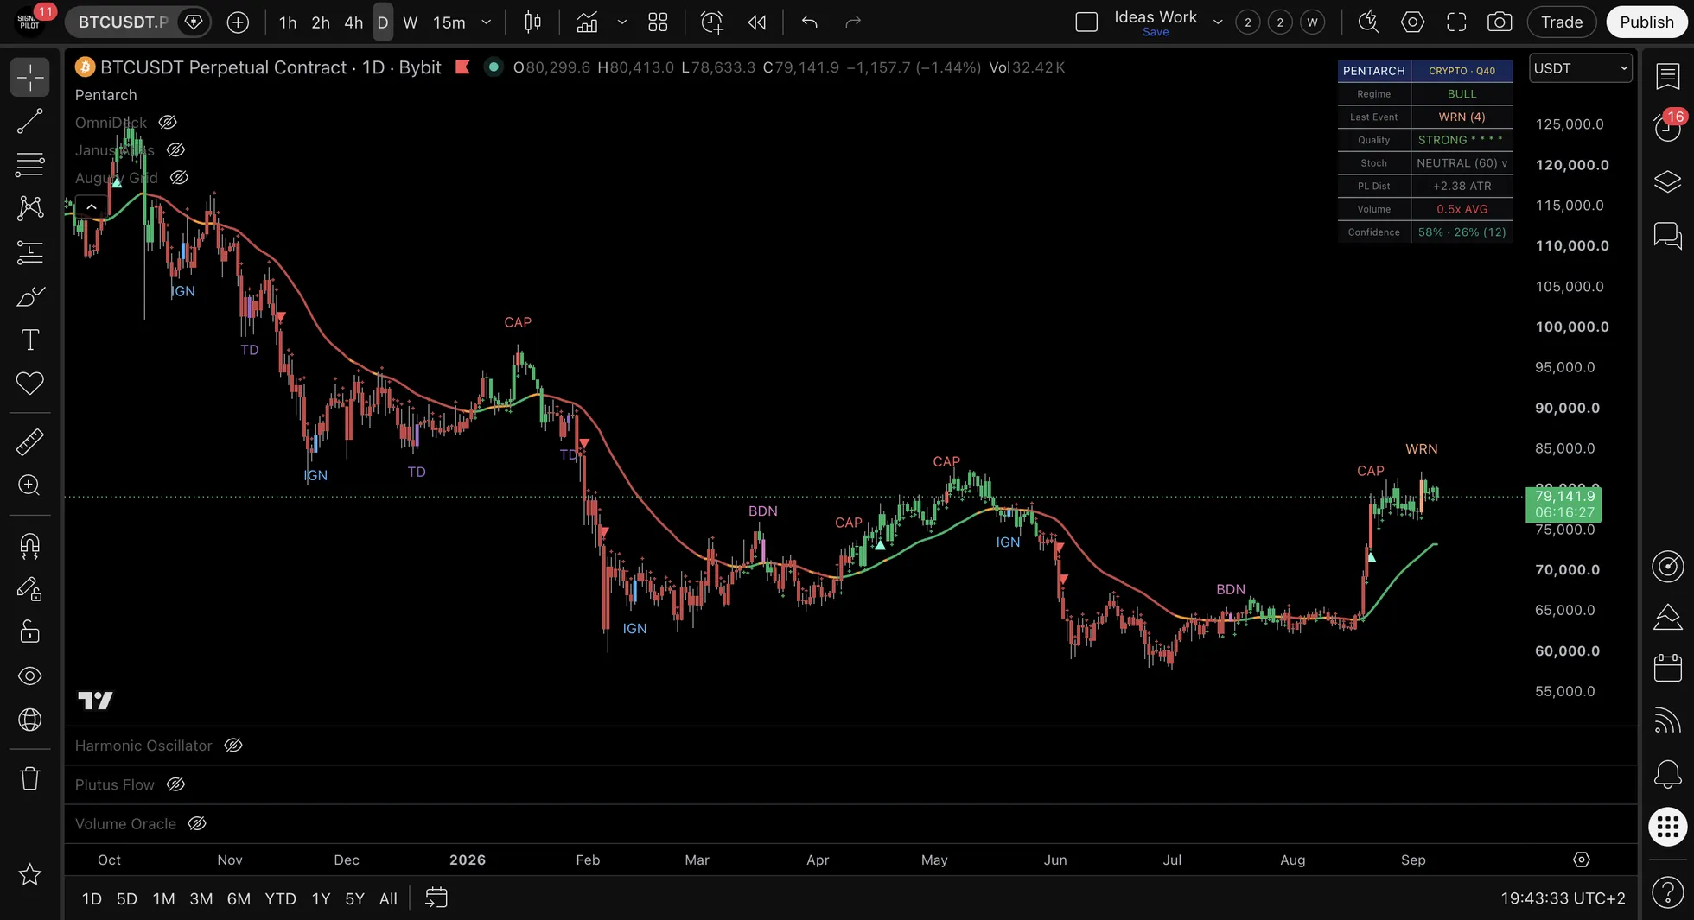
Task: Set date range to 3M
Action: pyautogui.click(x=201, y=898)
